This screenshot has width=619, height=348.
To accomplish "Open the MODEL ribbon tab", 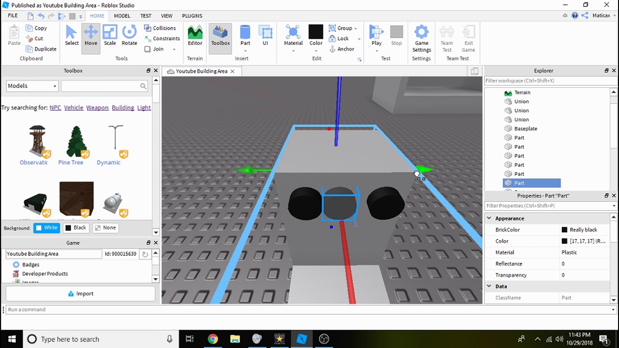I will pyautogui.click(x=122, y=16).
